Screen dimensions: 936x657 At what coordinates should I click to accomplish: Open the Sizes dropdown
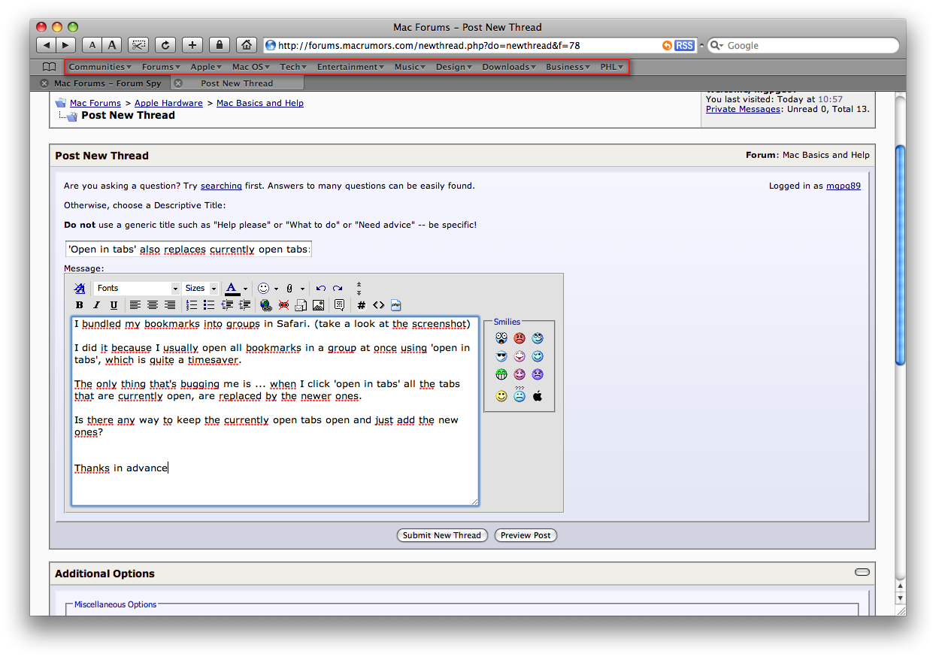[x=201, y=288]
